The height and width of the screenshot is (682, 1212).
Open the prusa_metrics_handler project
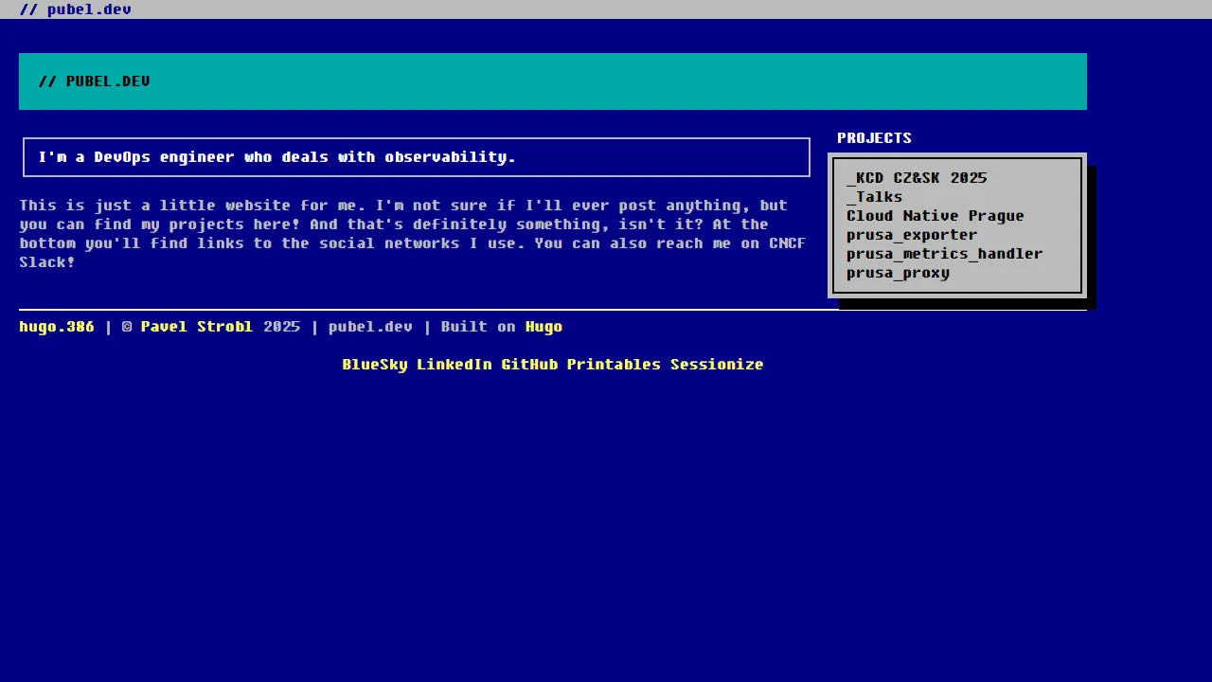click(944, 254)
